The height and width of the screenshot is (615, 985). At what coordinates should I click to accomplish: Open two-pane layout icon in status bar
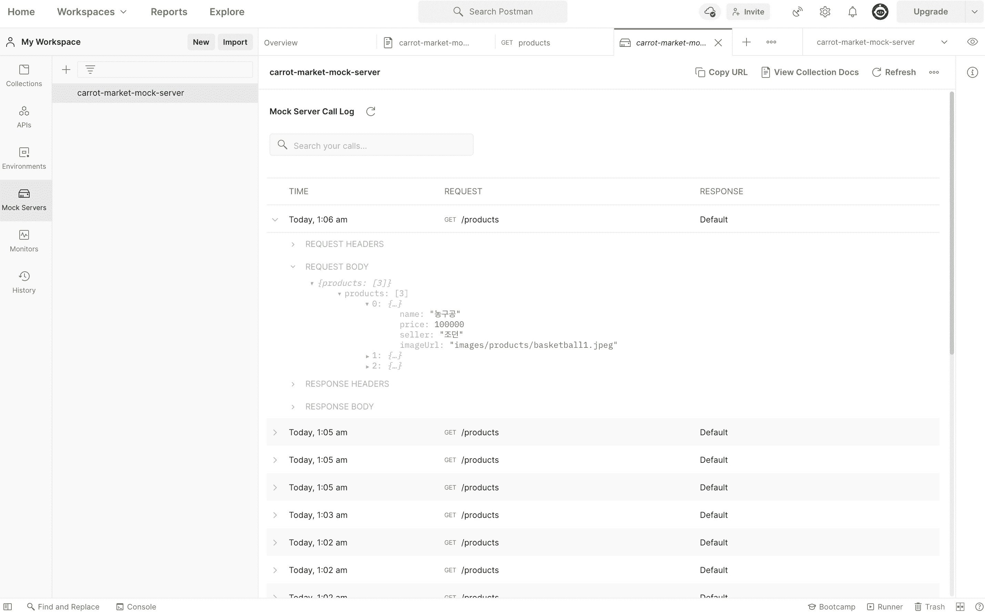pos(960,607)
